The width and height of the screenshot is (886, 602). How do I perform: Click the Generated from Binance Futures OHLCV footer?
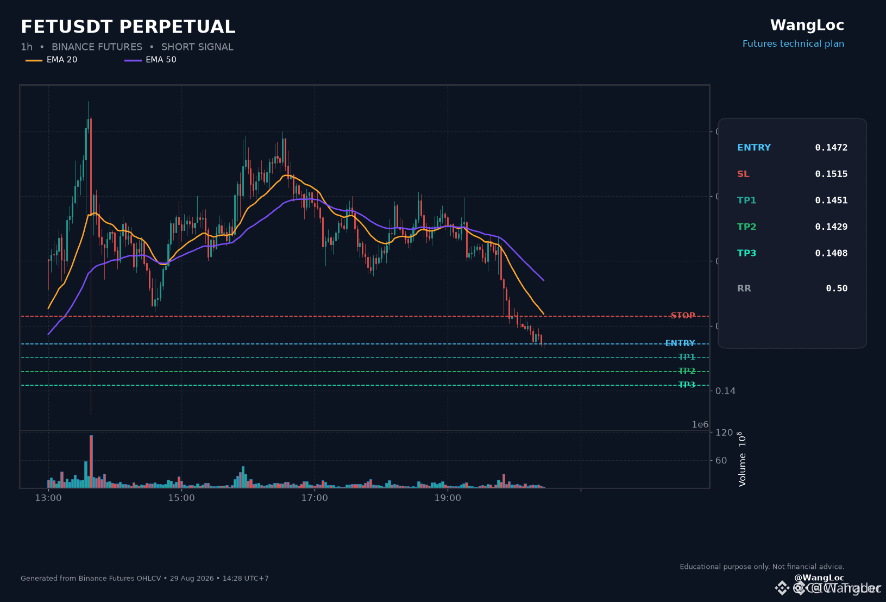[144, 579]
